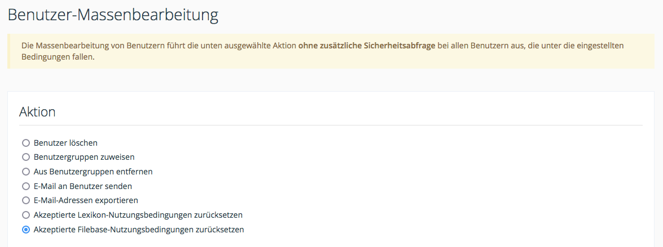
Task: Click the selected Filebase-Nutzungsbedingungen radio button
Action: pyautogui.click(x=25, y=230)
